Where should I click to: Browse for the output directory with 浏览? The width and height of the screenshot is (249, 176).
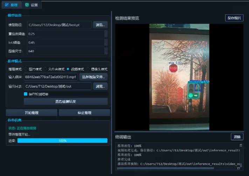click(x=100, y=86)
